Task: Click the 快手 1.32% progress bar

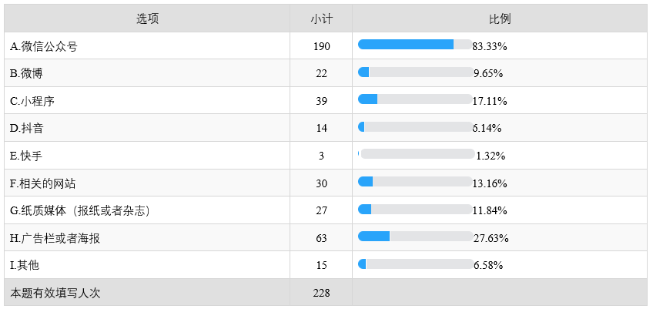Action: [x=417, y=154]
